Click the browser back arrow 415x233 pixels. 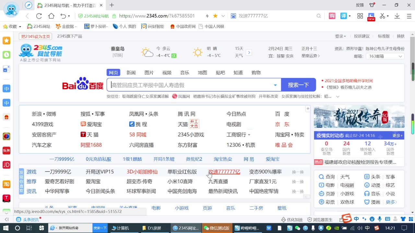[27, 16]
